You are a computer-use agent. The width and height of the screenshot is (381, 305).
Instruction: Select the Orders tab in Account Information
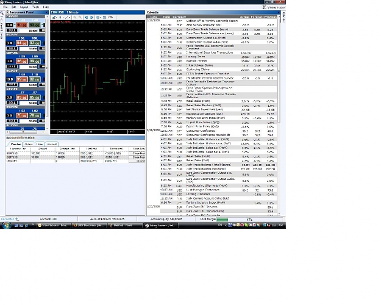coord(29,144)
